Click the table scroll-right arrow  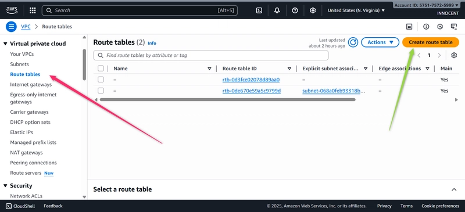456,100
